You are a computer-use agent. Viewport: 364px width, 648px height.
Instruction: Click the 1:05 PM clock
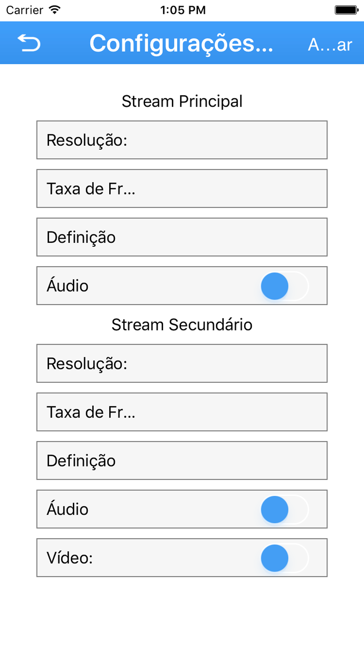coord(183,10)
